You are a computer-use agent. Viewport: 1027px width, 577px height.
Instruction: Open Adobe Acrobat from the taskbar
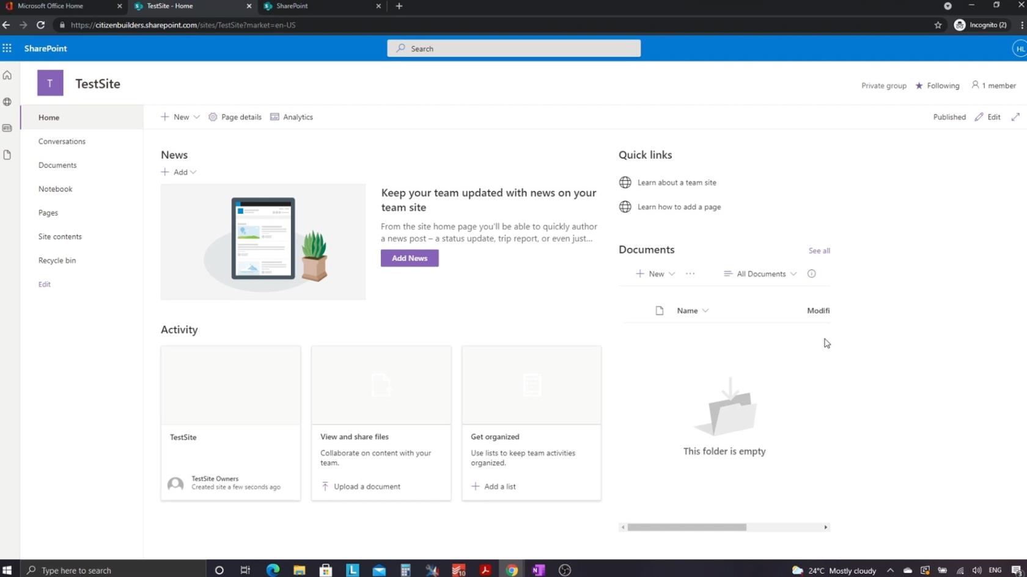[485, 570]
